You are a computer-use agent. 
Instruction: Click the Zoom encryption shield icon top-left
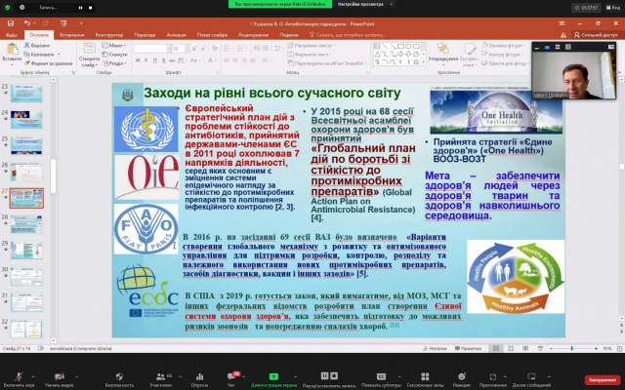(x=7, y=7)
